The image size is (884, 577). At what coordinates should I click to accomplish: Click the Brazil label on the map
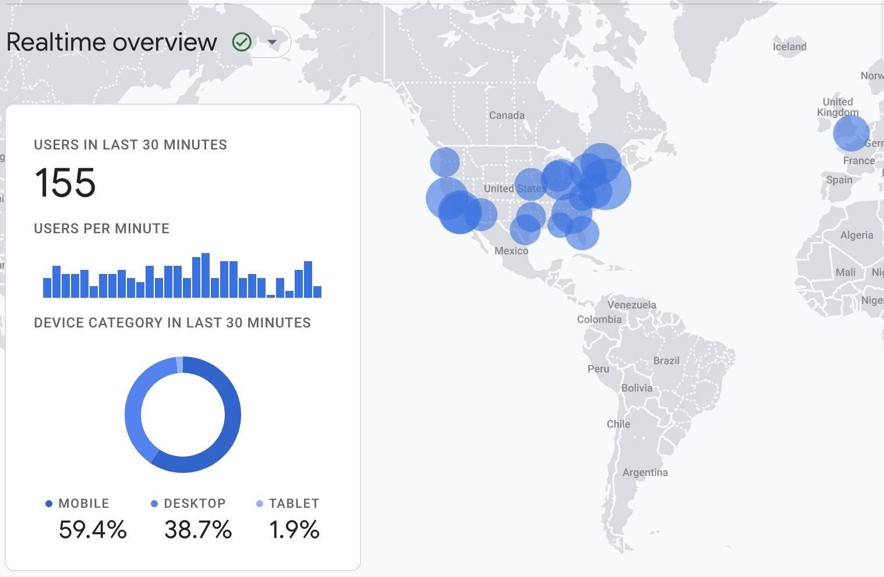pyautogui.click(x=666, y=361)
